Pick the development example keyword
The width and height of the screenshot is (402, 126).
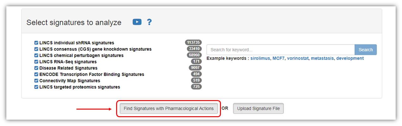350,58
